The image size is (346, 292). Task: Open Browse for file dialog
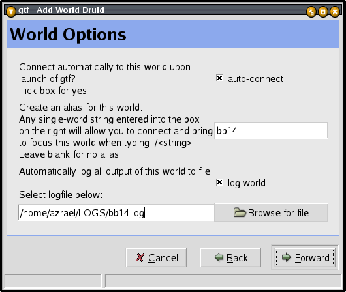(271, 212)
